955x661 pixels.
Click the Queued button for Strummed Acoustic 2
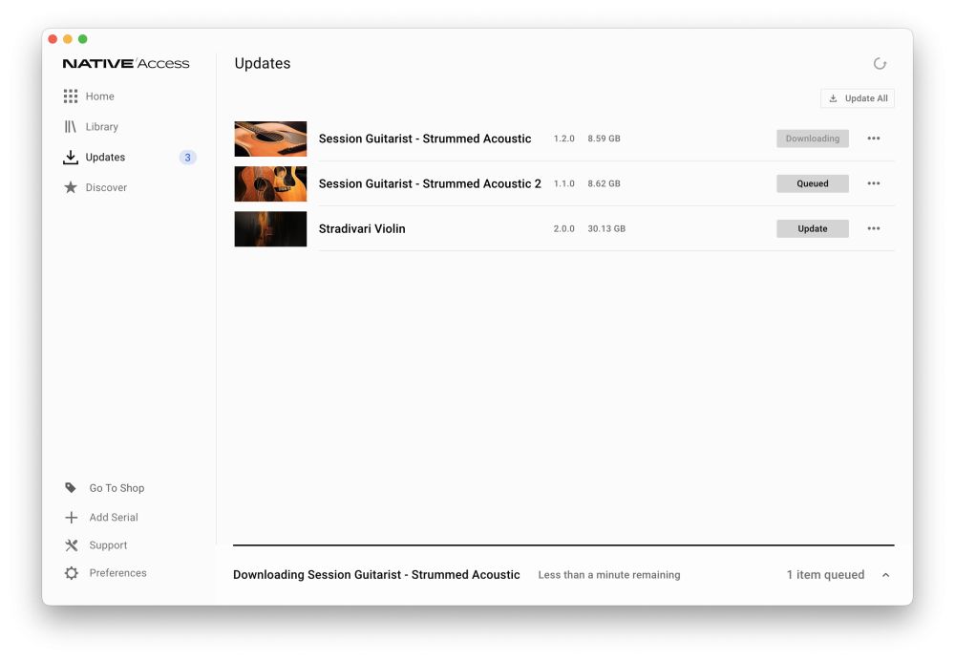[813, 183]
